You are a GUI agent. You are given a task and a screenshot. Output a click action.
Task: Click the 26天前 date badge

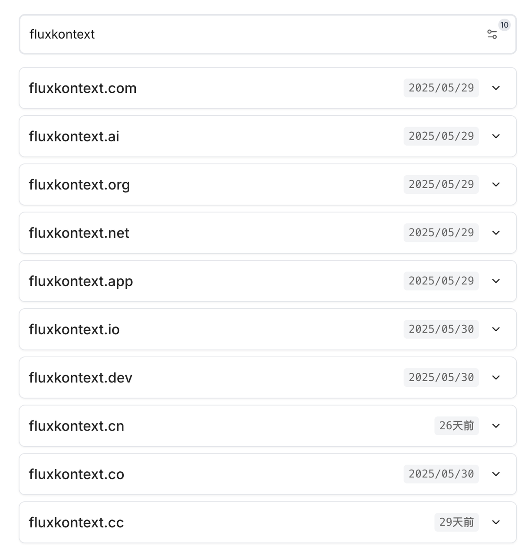[456, 426]
